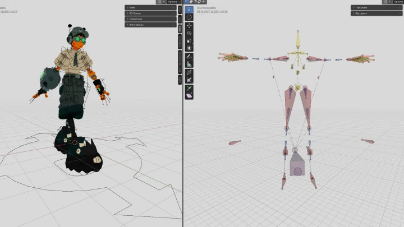Viewport: 404px width, 227px height.
Task: Choose fifth selection mode icon in right header
Action: point(203,2)
